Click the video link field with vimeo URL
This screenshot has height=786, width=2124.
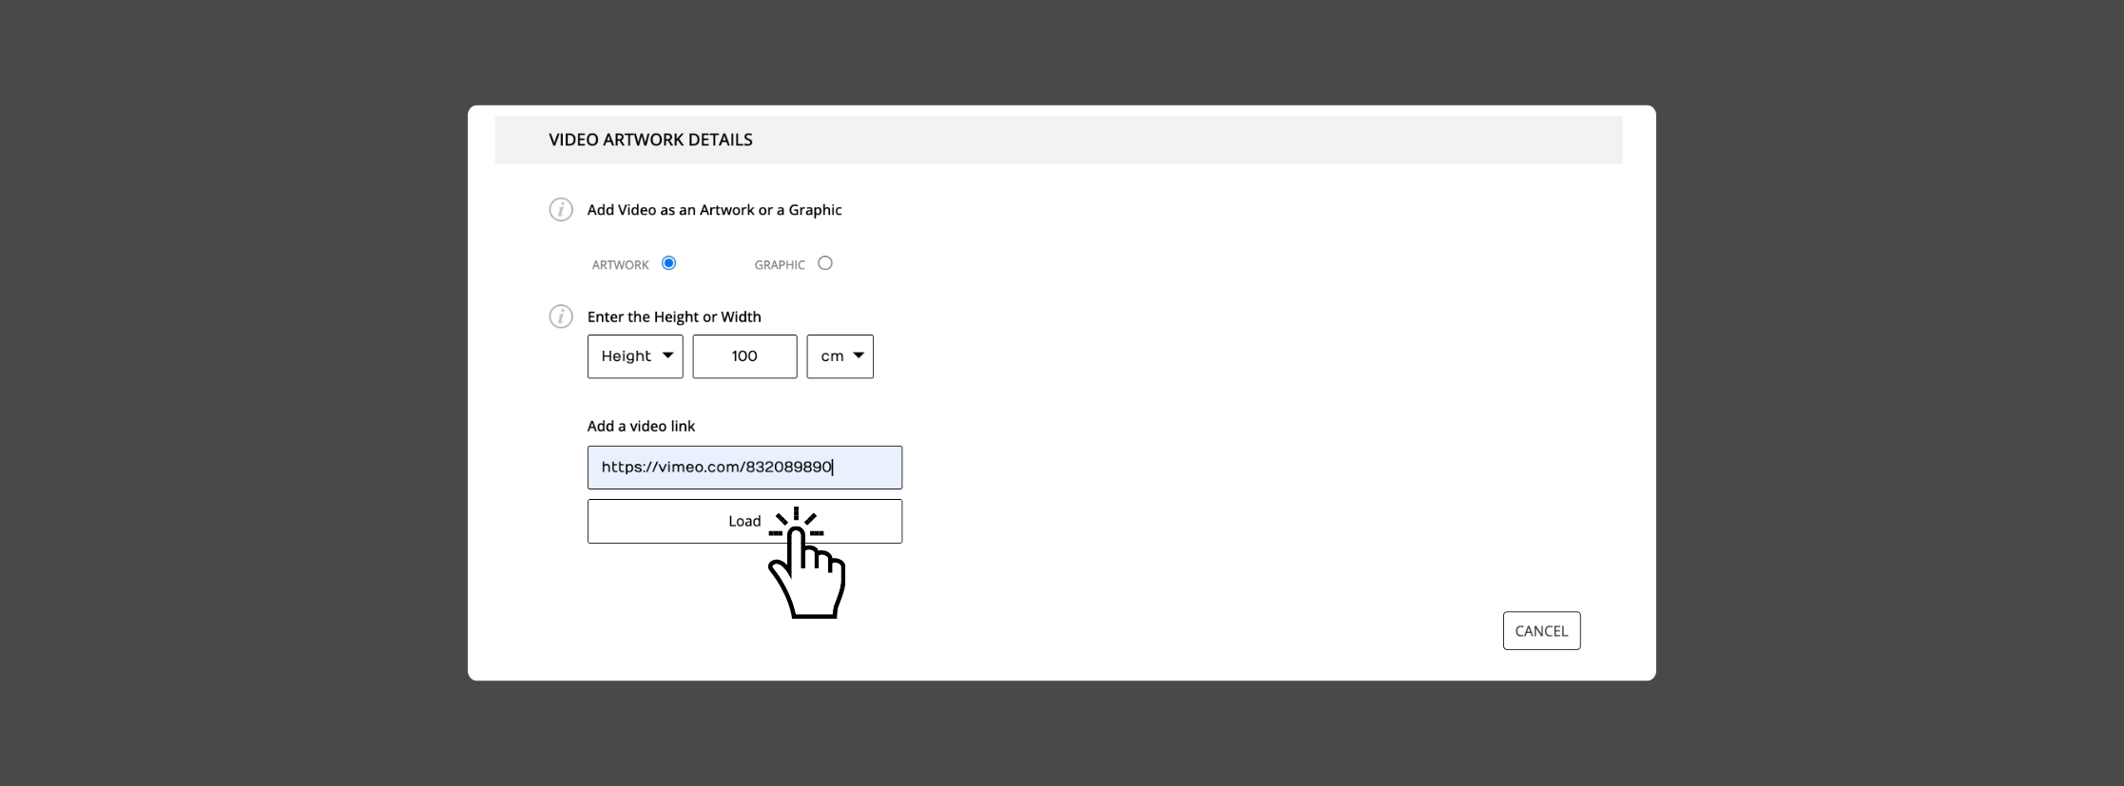point(744,468)
